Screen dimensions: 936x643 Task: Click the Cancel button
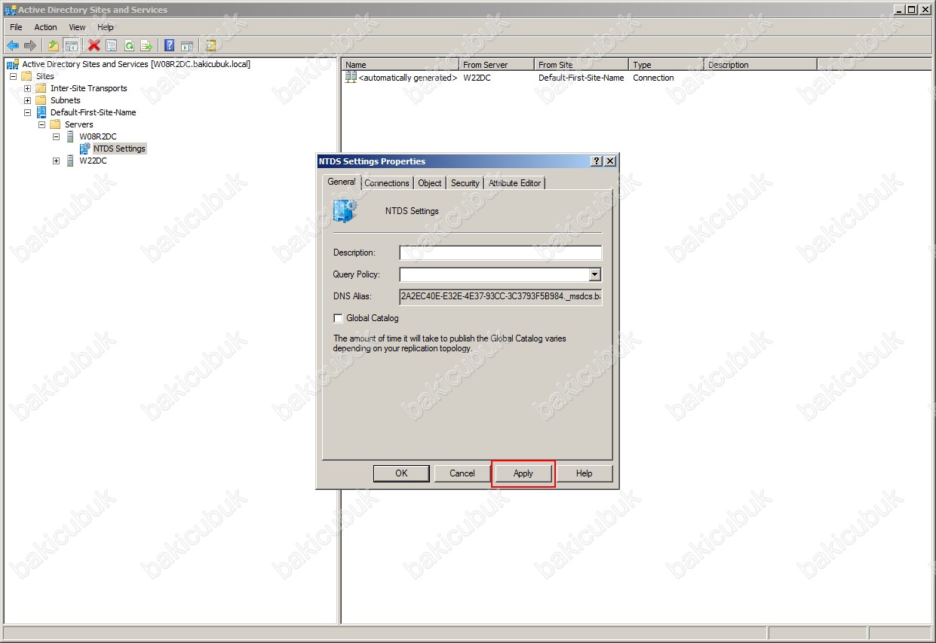(462, 473)
